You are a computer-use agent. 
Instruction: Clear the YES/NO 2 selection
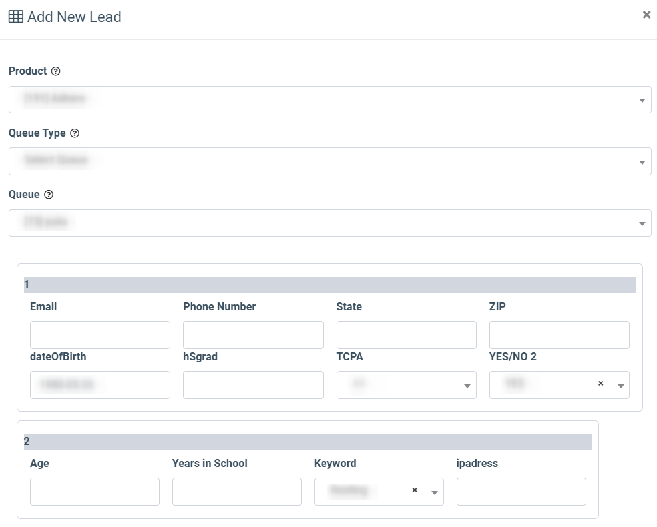point(600,384)
